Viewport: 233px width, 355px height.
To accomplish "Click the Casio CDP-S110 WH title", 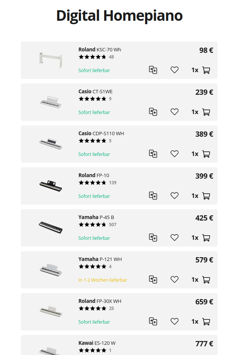I will pyautogui.click(x=101, y=133).
